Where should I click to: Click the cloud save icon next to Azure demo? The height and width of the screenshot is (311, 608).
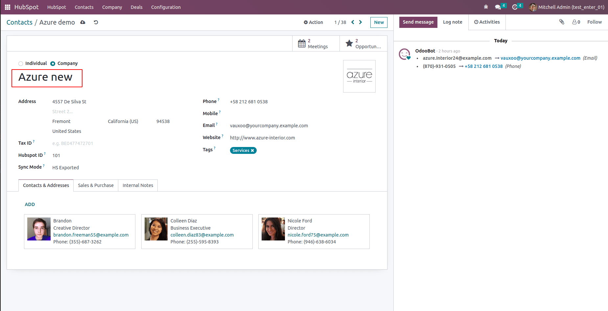[x=83, y=22]
